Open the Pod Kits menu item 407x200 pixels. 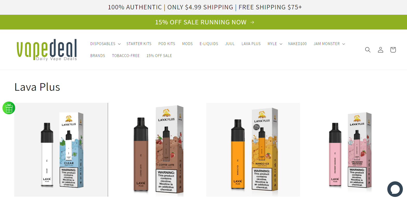pos(167,44)
